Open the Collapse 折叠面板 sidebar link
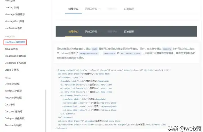 14,118
